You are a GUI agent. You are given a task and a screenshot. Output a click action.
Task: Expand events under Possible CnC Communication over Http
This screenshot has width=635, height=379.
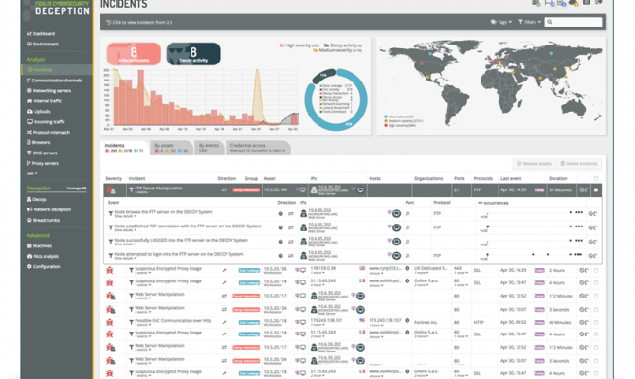click(x=142, y=325)
